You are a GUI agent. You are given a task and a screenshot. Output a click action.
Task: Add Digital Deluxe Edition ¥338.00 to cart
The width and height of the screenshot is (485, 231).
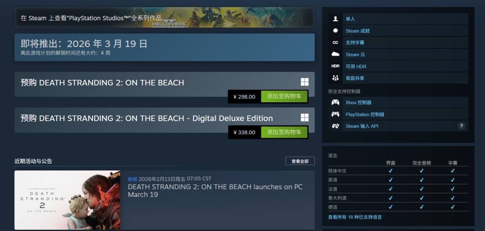[284, 132]
